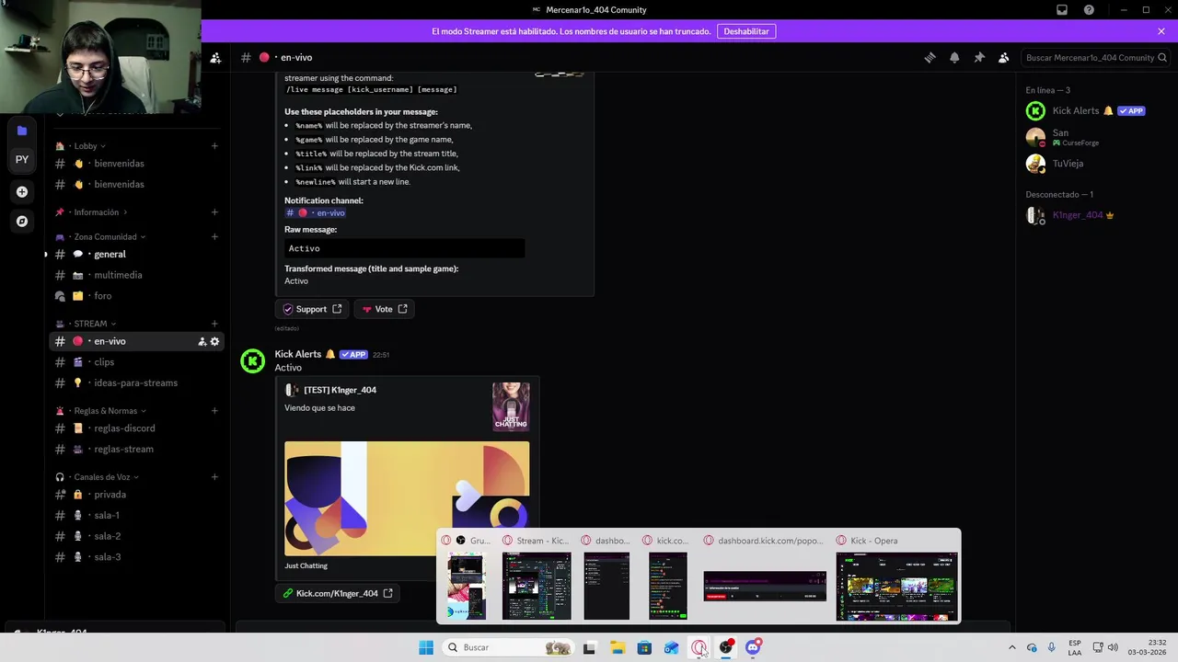Image resolution: width=1178 pixels, height=662 pixels.
Task: Join the sala-1 voice channel
Action: pos(136,516)
